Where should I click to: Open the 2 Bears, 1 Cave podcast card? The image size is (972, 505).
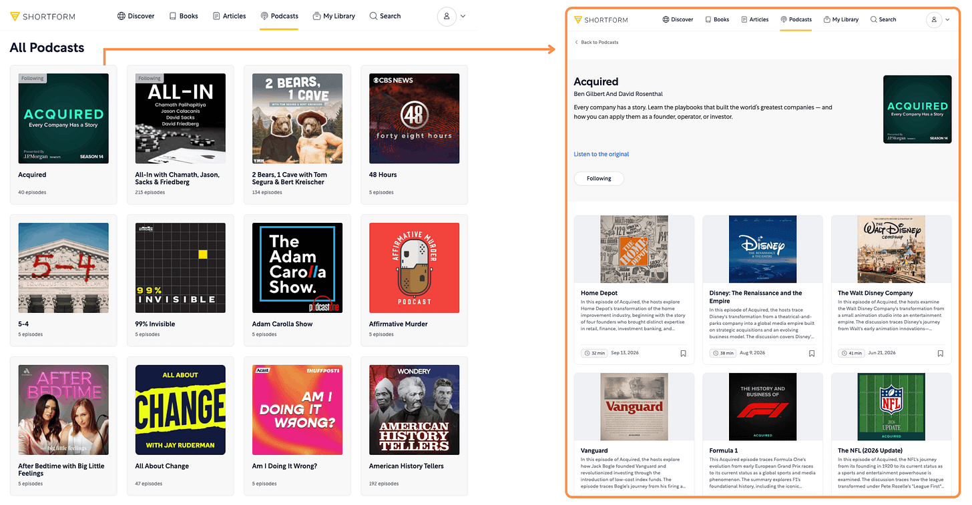click(297, 135)
